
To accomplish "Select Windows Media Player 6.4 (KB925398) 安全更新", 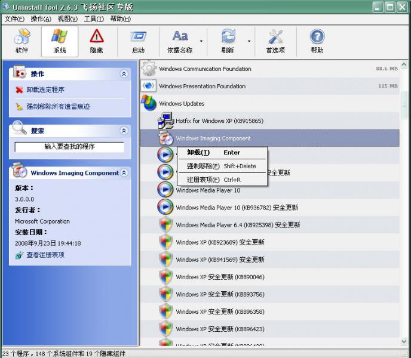I will pos(270,224).
